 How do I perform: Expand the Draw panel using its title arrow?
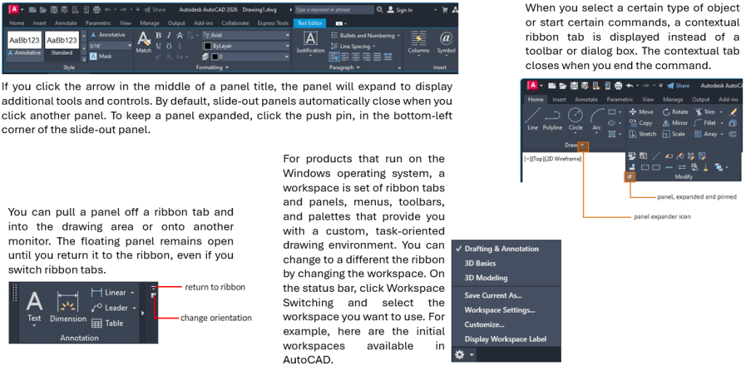pos(583,146)
